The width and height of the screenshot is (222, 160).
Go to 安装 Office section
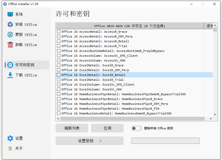(27, 25)
